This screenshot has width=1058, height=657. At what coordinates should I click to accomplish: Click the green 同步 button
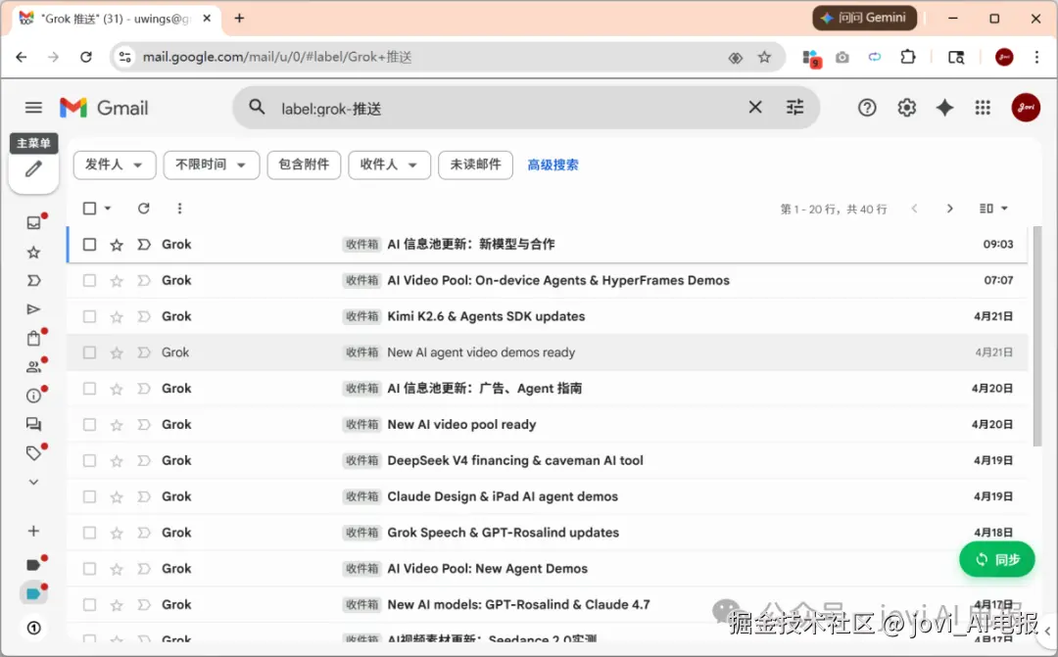[x=996, y=559]
